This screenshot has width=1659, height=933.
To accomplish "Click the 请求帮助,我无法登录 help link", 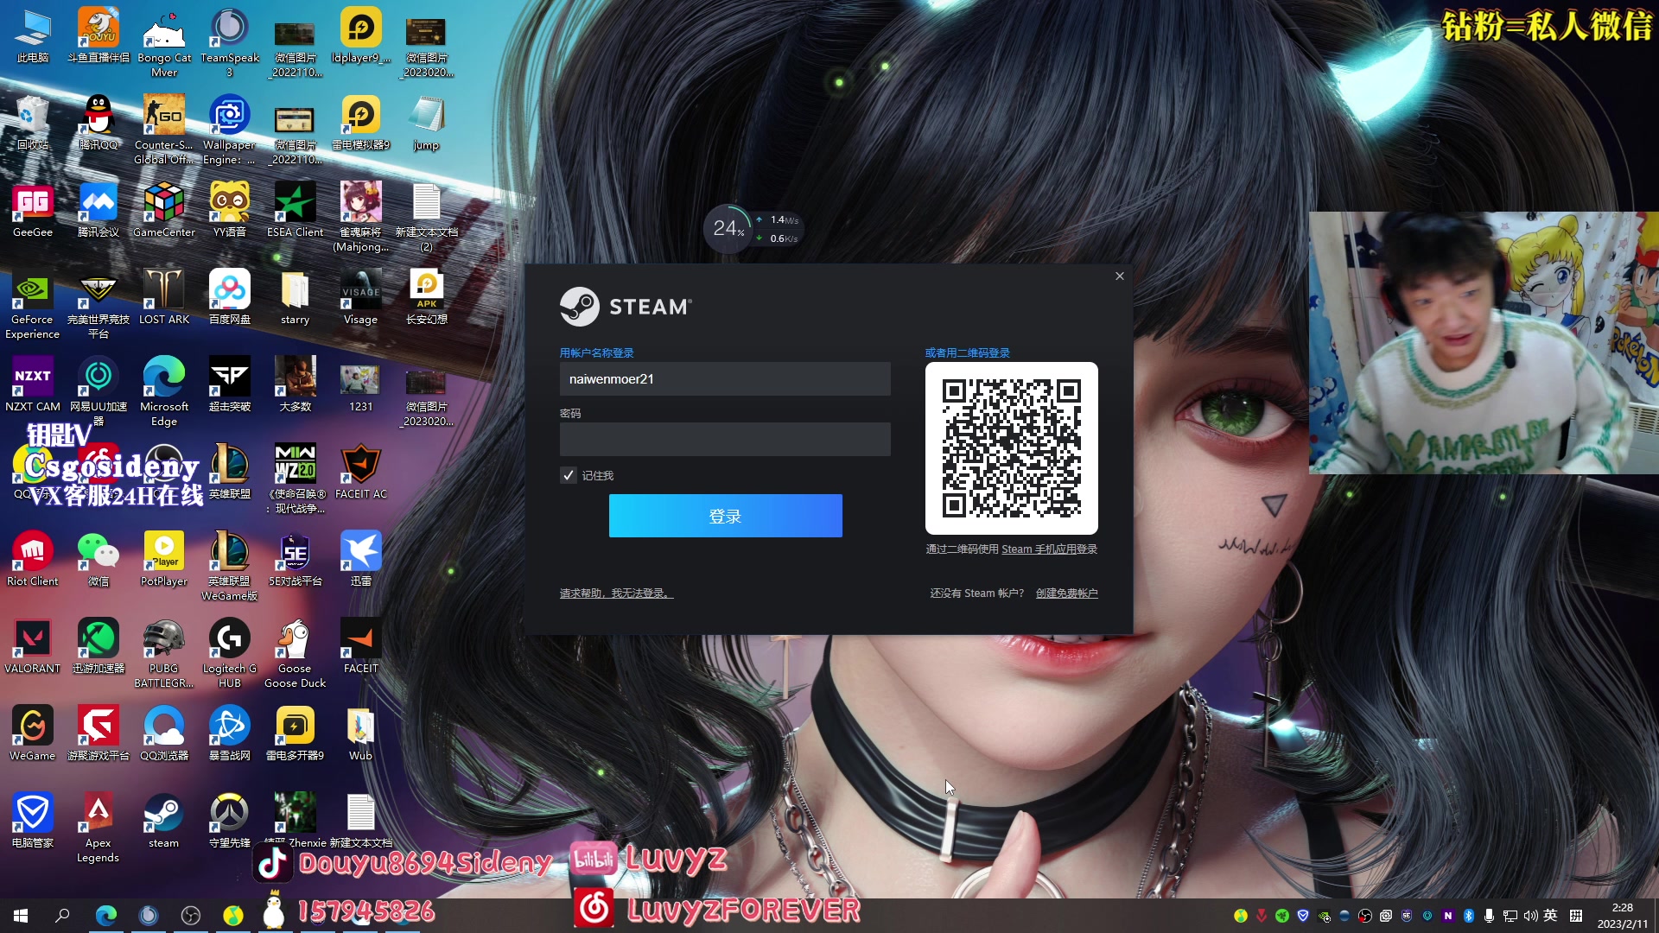I will click(616, 593).
